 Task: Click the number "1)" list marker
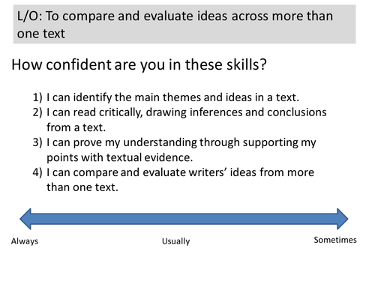(37, 97)
